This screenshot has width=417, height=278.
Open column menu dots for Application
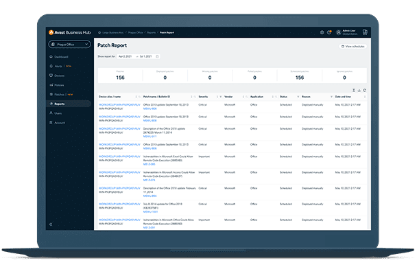click(x=273, y=97)
